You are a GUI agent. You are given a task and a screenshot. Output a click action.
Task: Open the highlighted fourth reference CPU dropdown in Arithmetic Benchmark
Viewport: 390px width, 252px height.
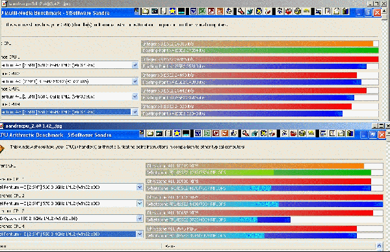pyautogui.click(x=140, y=234)
